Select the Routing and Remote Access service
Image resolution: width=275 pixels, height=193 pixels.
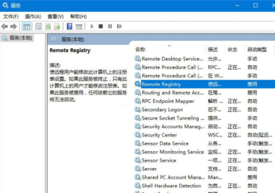[x=203, y=92]
